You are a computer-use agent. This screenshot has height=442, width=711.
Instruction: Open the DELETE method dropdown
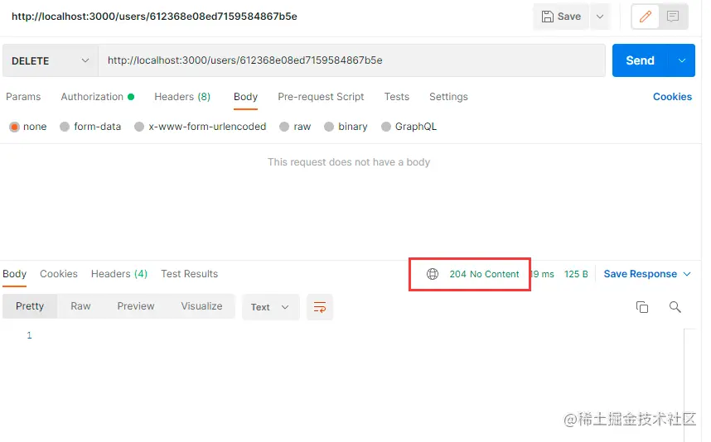pos(51,60)
